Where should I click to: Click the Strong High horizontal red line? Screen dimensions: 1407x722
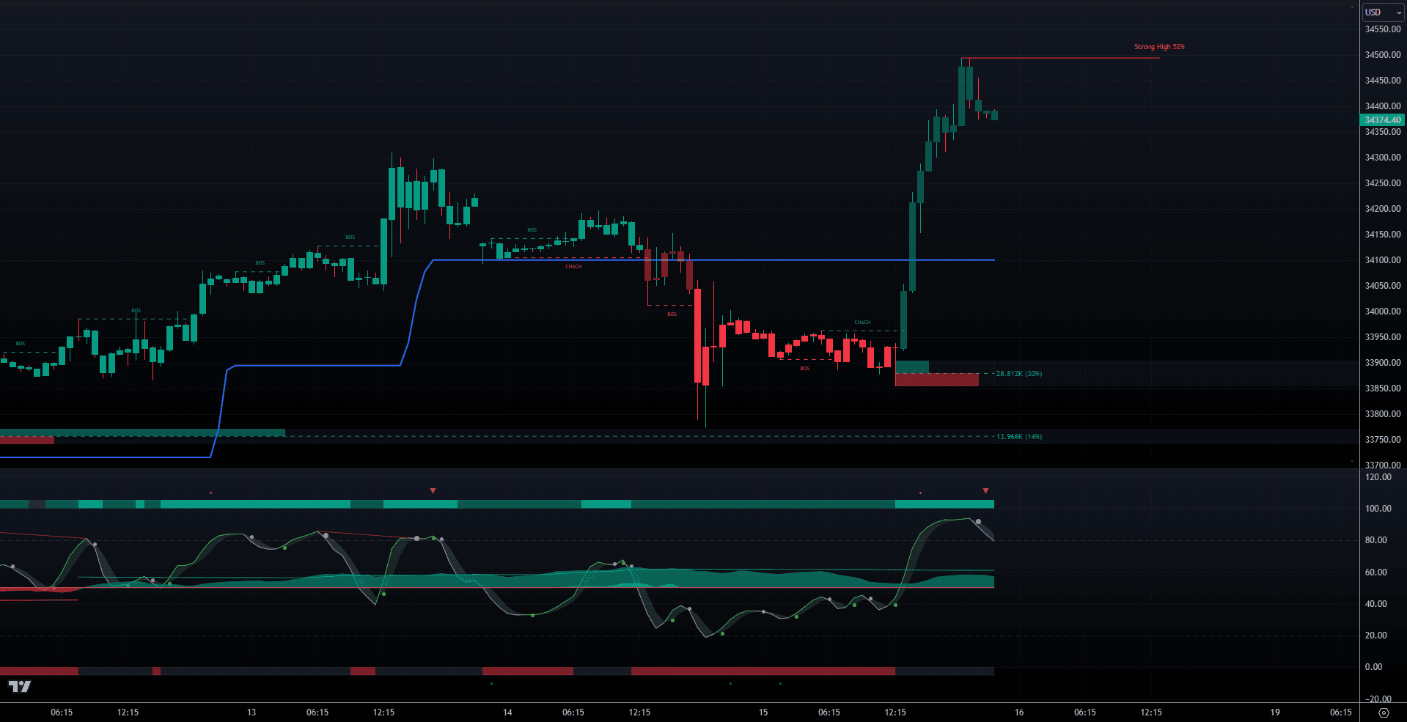click(x=1063, y=56)
